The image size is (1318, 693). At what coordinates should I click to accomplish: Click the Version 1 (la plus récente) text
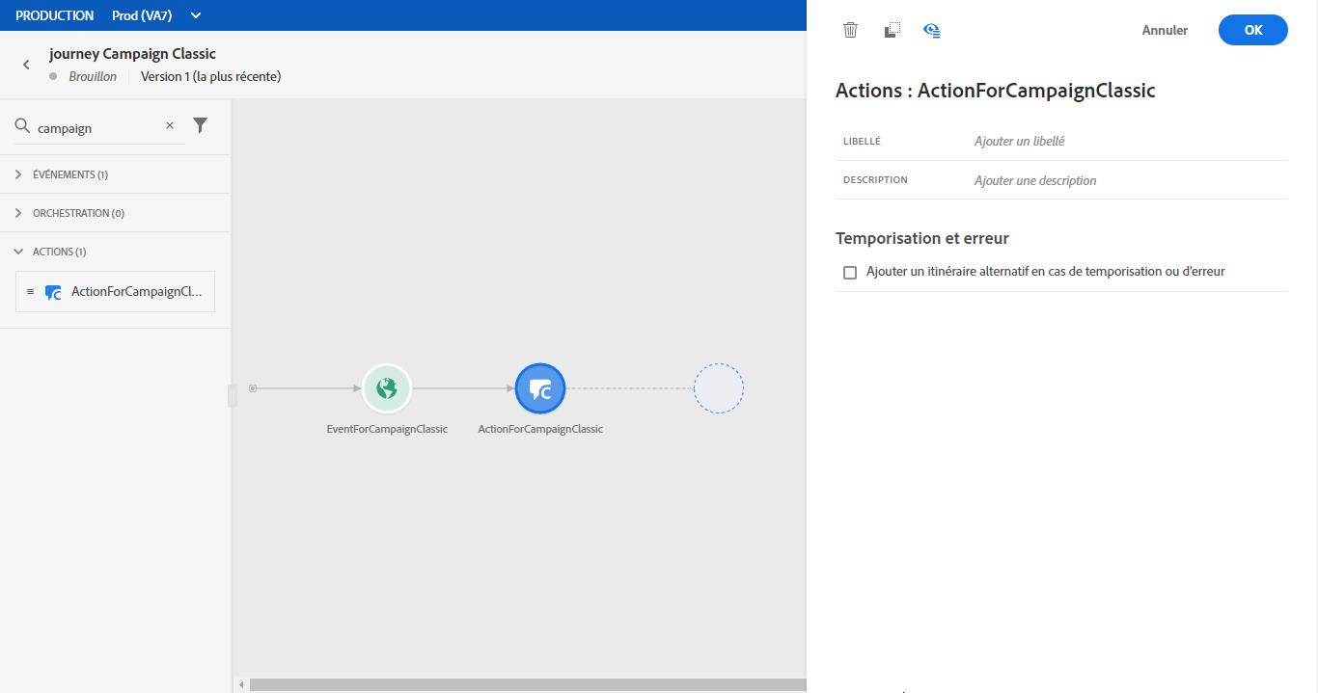click(x=211, y=76)
